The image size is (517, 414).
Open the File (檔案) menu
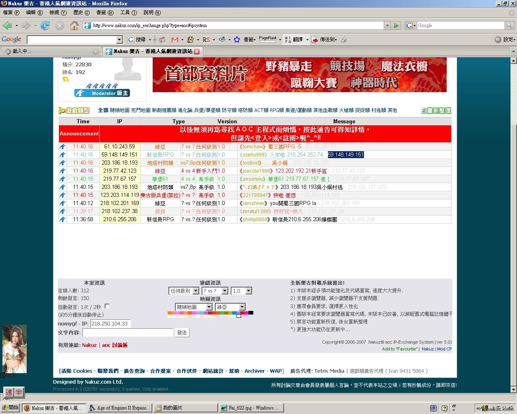tap(11, 13)
